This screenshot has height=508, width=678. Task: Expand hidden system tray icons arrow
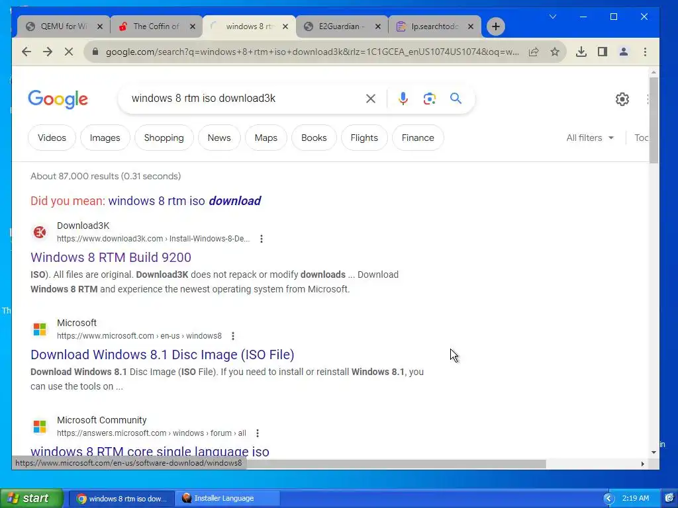[x=609, y=499]
